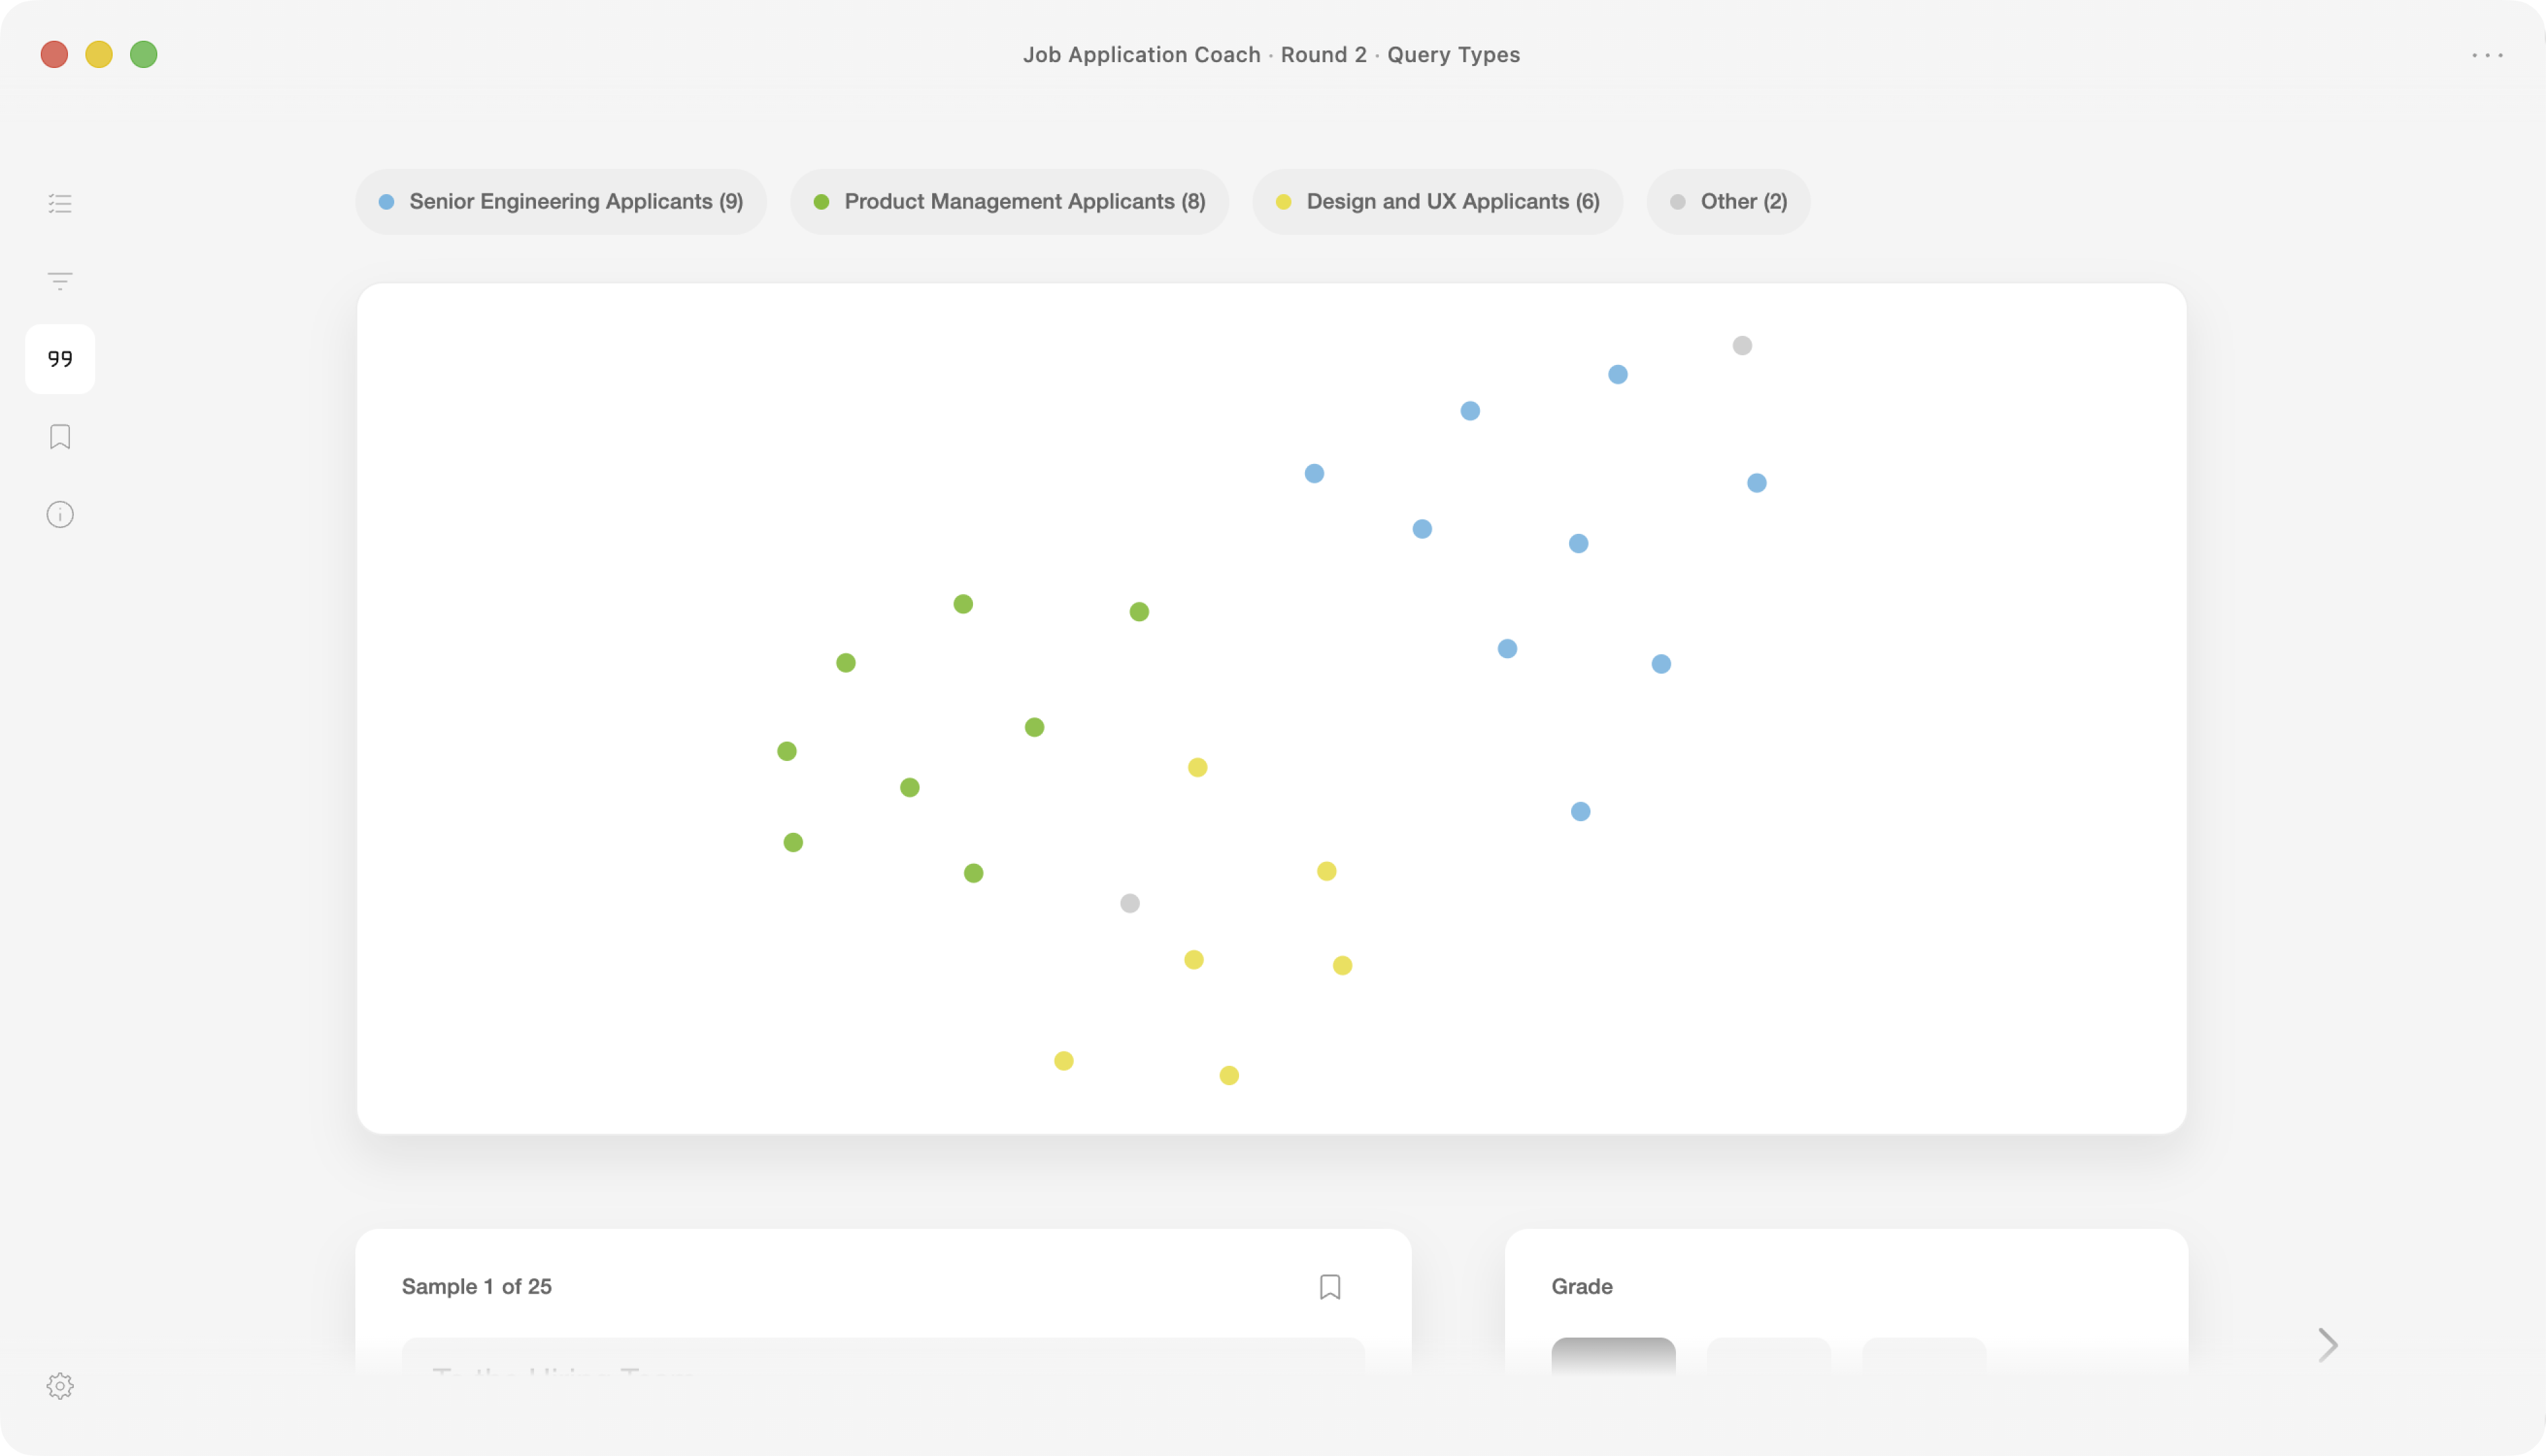Toggle Other (2) filter chip

(x=1728, y=202)
